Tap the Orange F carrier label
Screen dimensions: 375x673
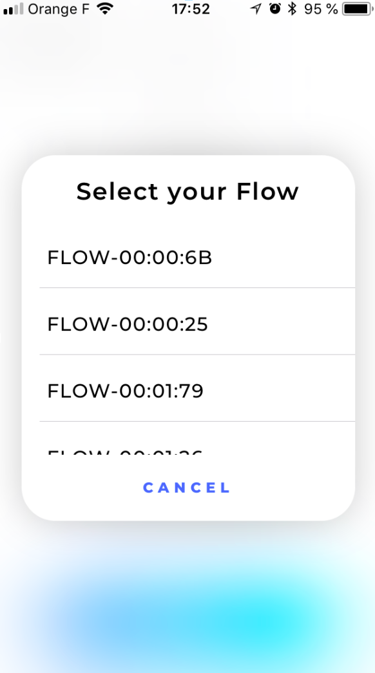tap(59, 8)
